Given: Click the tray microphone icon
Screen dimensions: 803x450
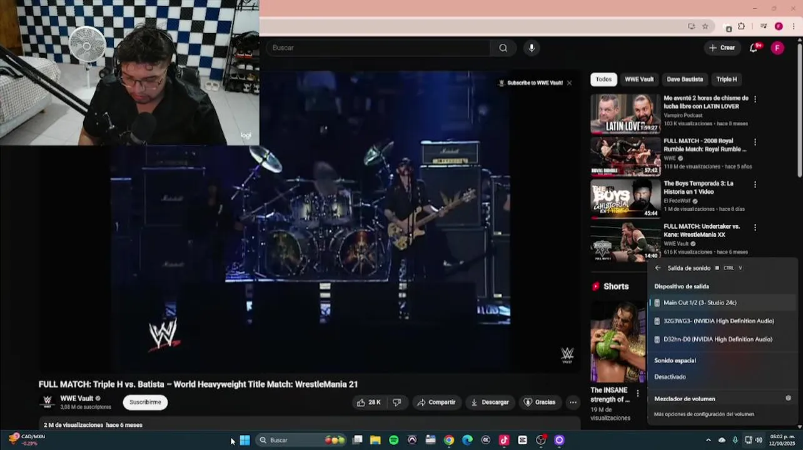Looking at the screenshot, I should pyautogui.click(x=735, y=441).
